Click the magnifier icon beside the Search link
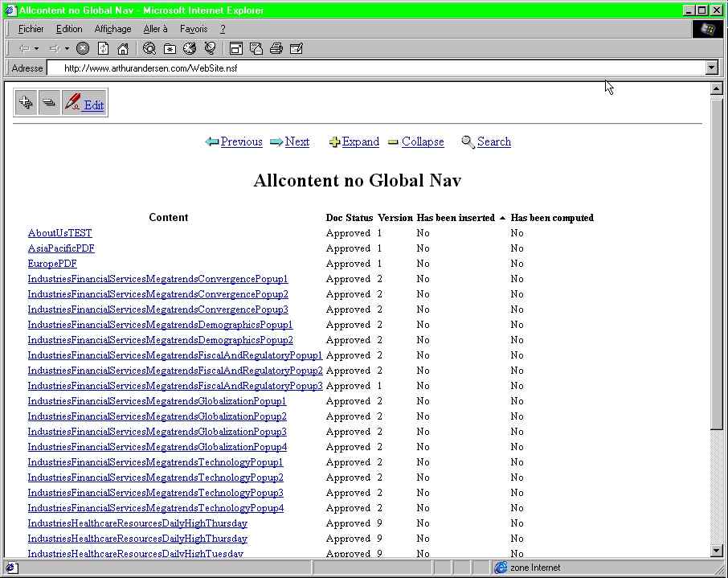728x578 pixels. [468, 142]
